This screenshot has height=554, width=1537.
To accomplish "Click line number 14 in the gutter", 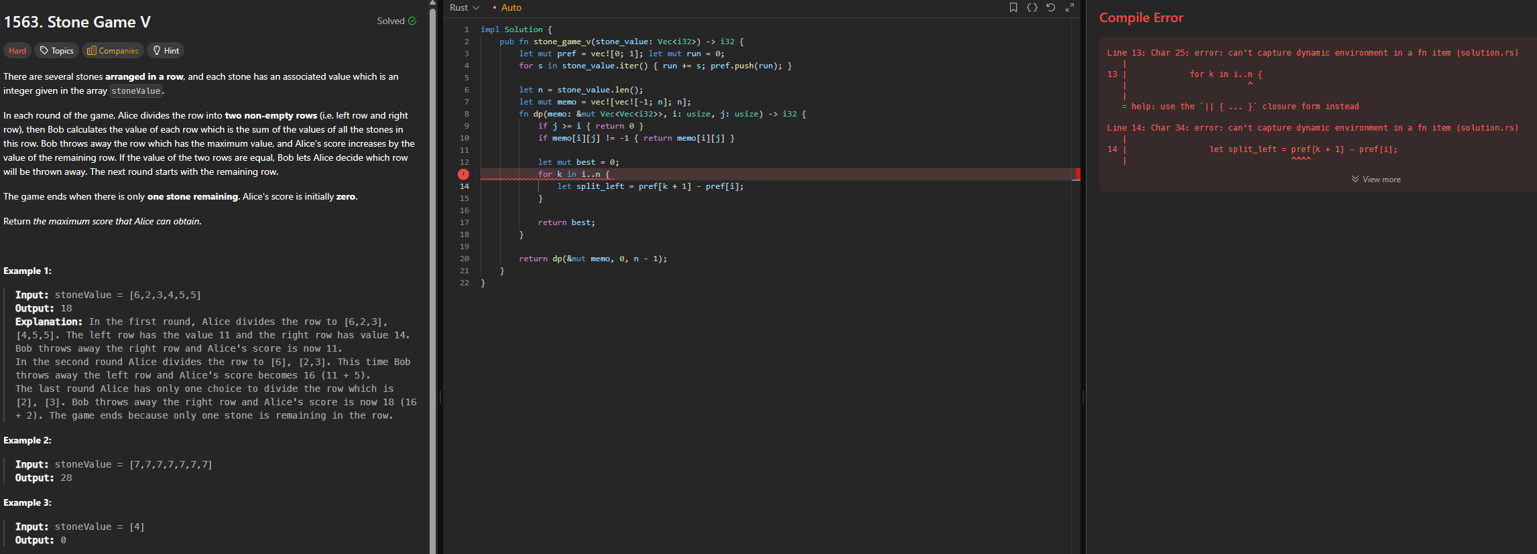I will click(465, 186).
